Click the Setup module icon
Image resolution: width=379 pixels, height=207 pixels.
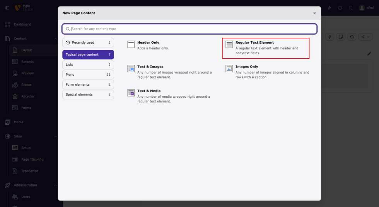tap(15, 148)
